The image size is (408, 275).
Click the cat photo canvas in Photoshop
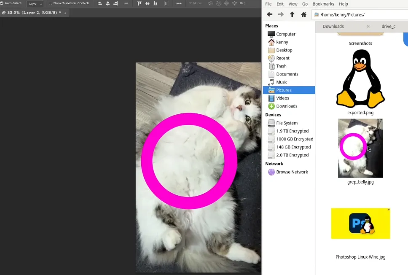(x=199, y=167)
